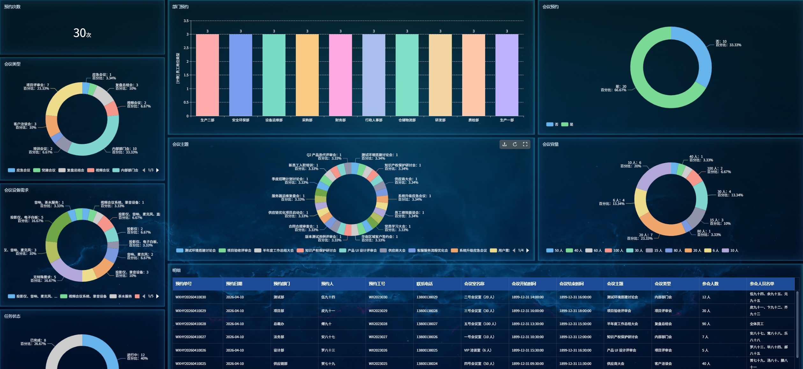
Task: Go to previous page of 会议类型 legend
Action: tap(144, 170)
